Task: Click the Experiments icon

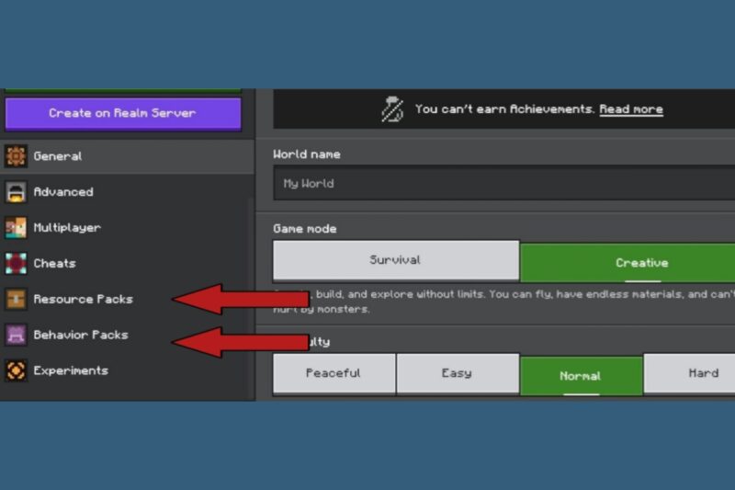Action: tap(16, 370)
